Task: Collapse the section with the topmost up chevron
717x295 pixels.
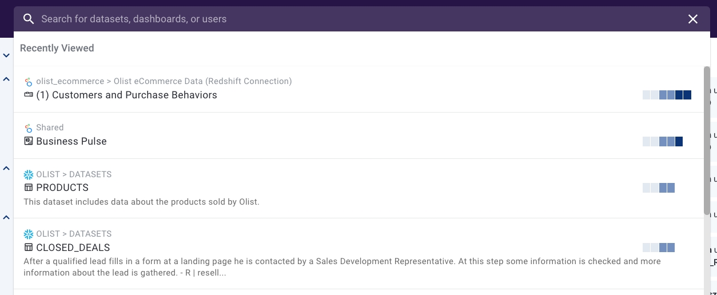Action: (6, 79)
